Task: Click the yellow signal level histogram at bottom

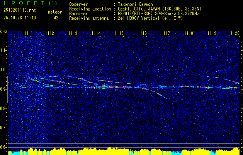Action: point(124,151)
